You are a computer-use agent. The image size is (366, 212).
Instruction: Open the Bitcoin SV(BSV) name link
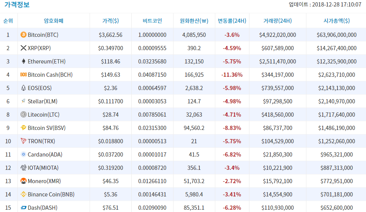click(x=47, y=128)
